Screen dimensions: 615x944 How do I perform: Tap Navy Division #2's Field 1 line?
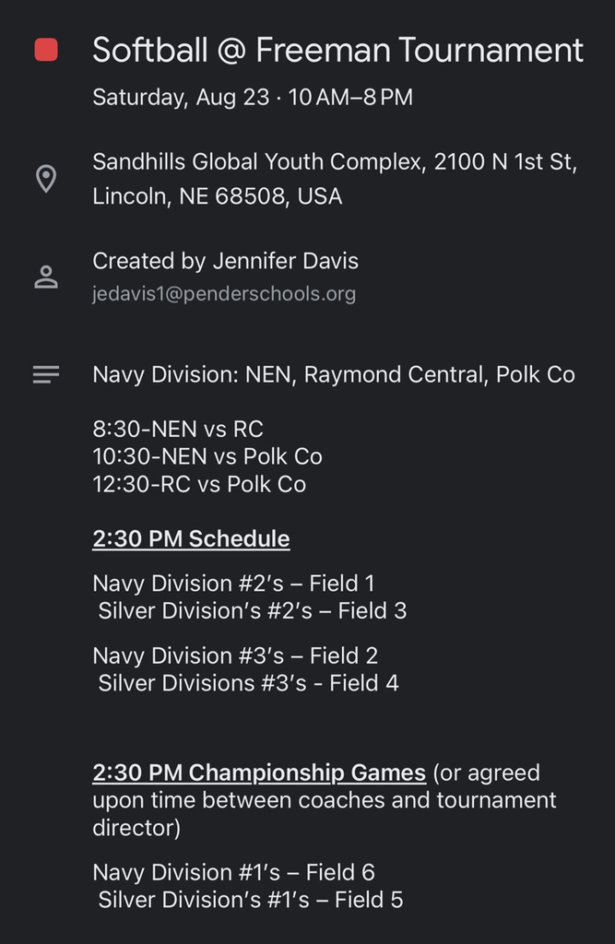point(233,584)
